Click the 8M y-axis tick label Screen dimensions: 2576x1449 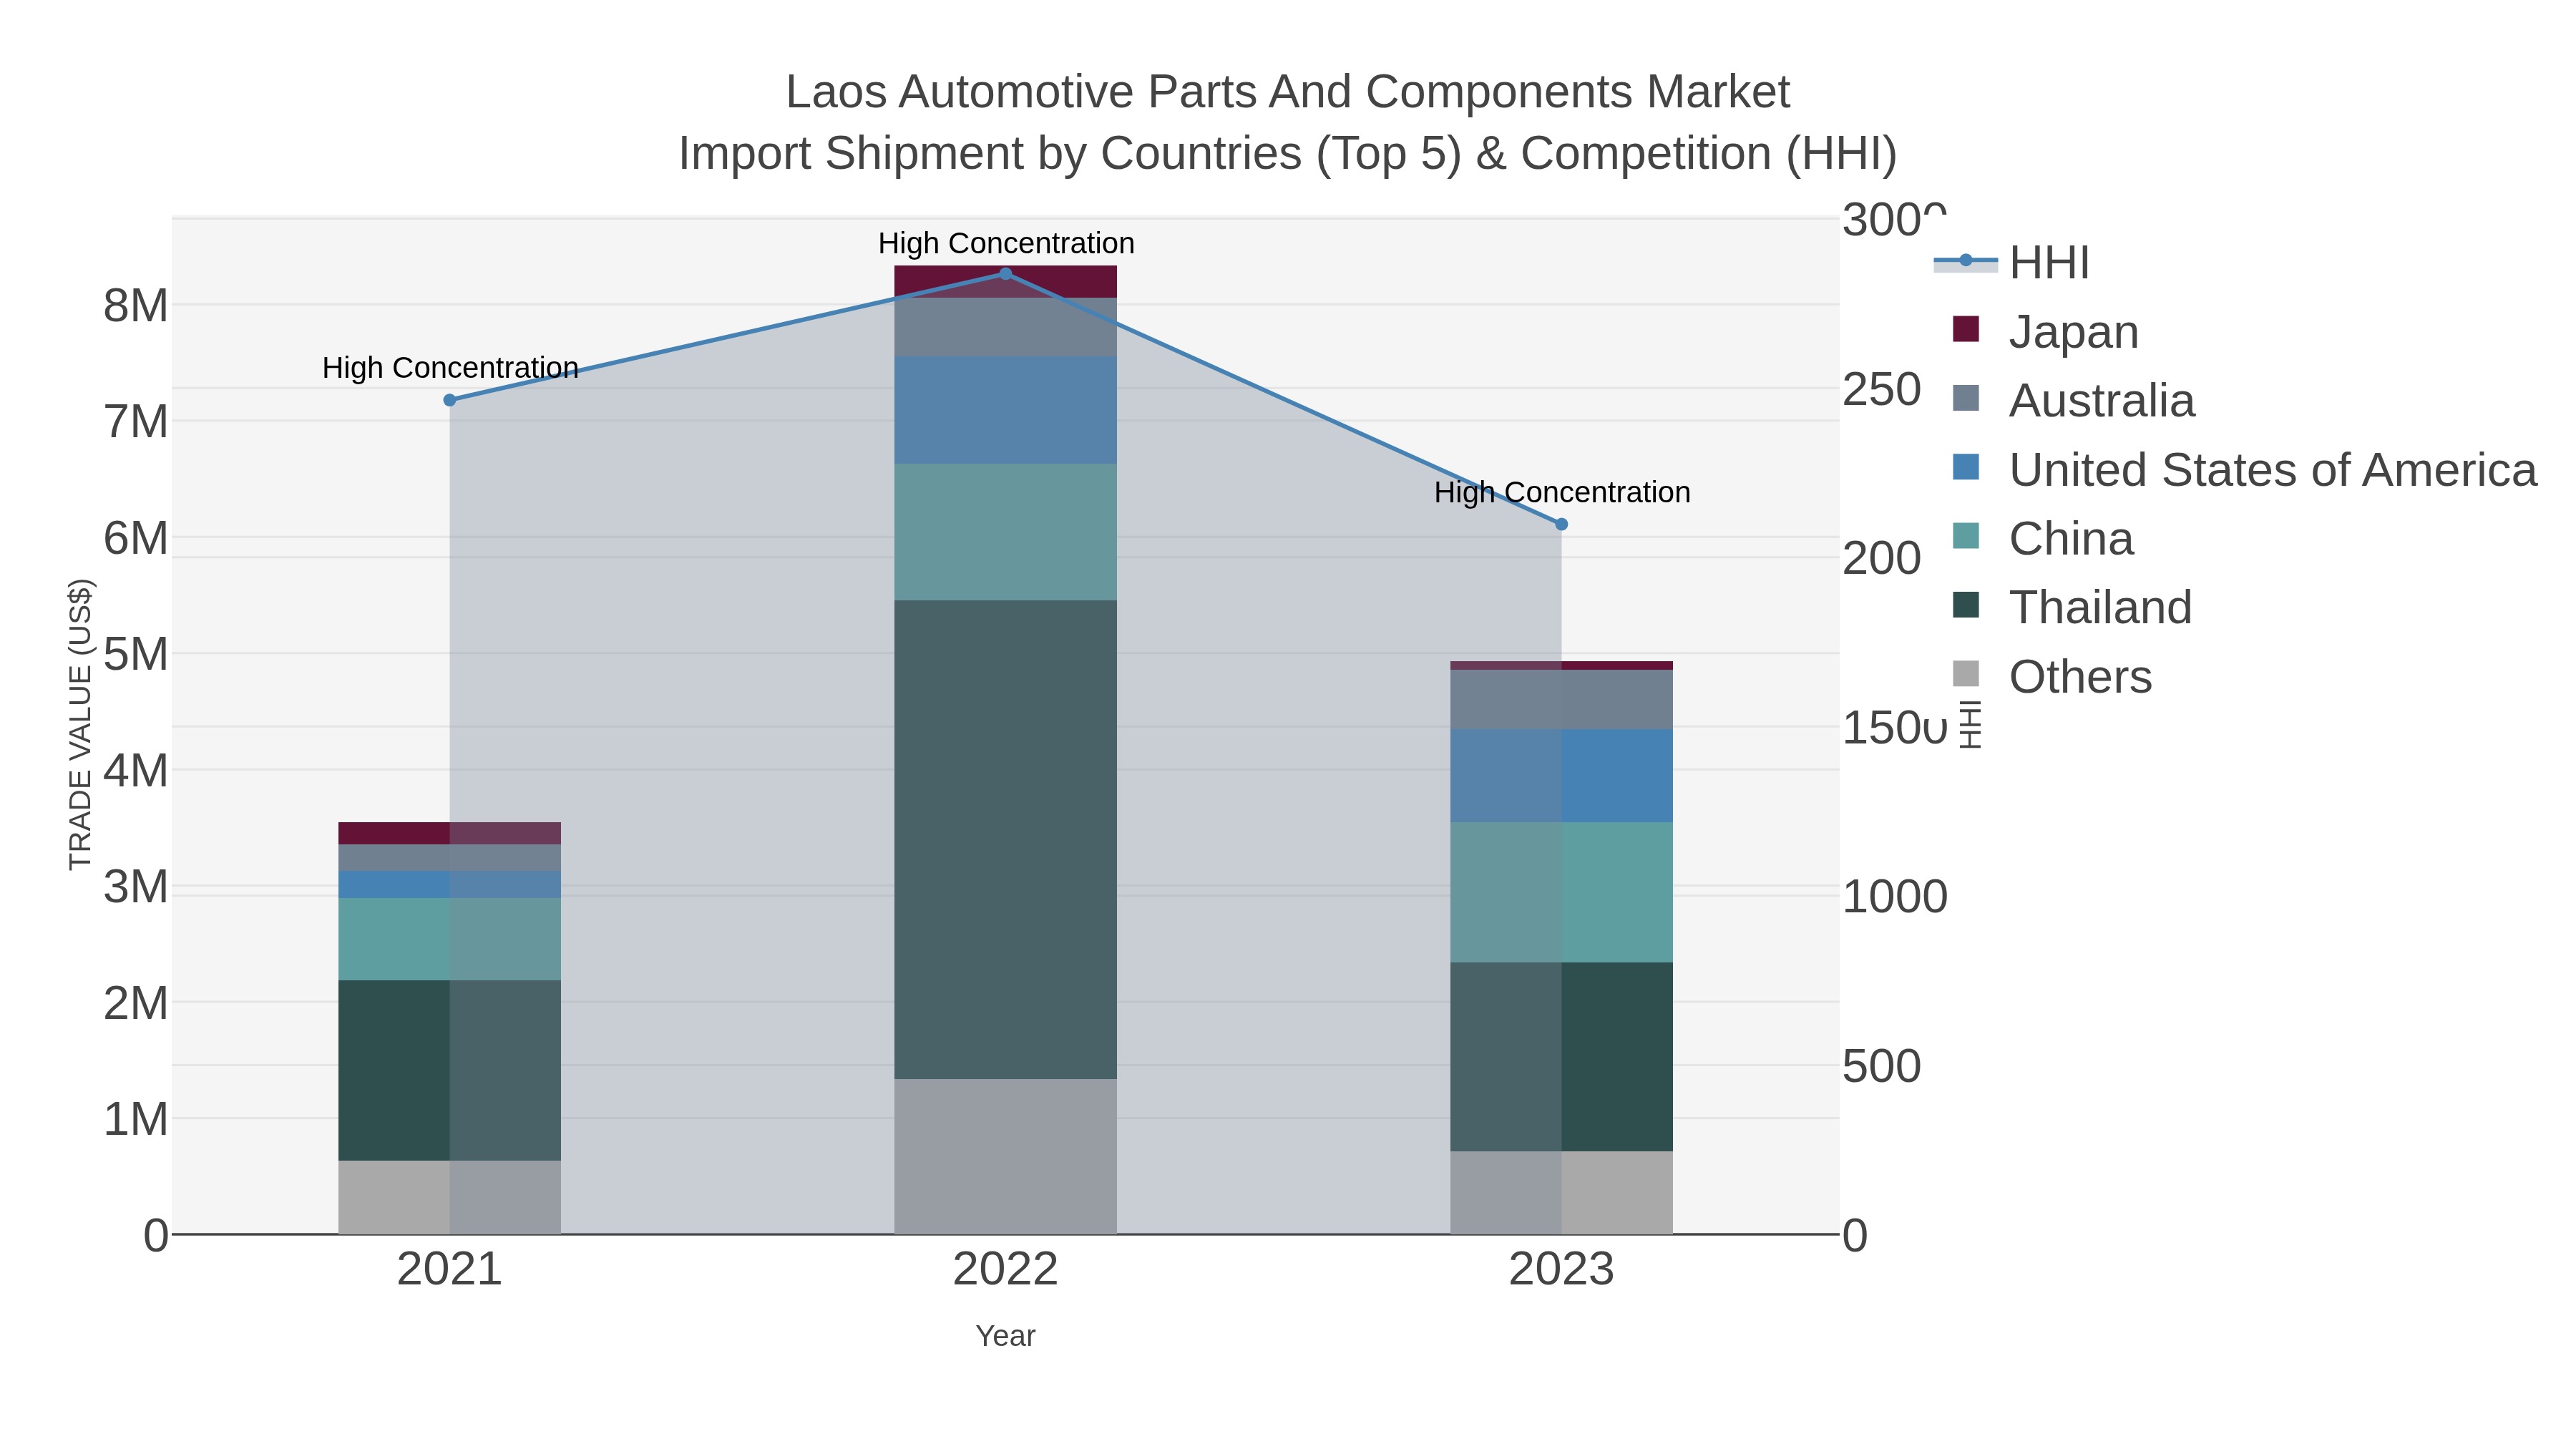click(136, 305)
